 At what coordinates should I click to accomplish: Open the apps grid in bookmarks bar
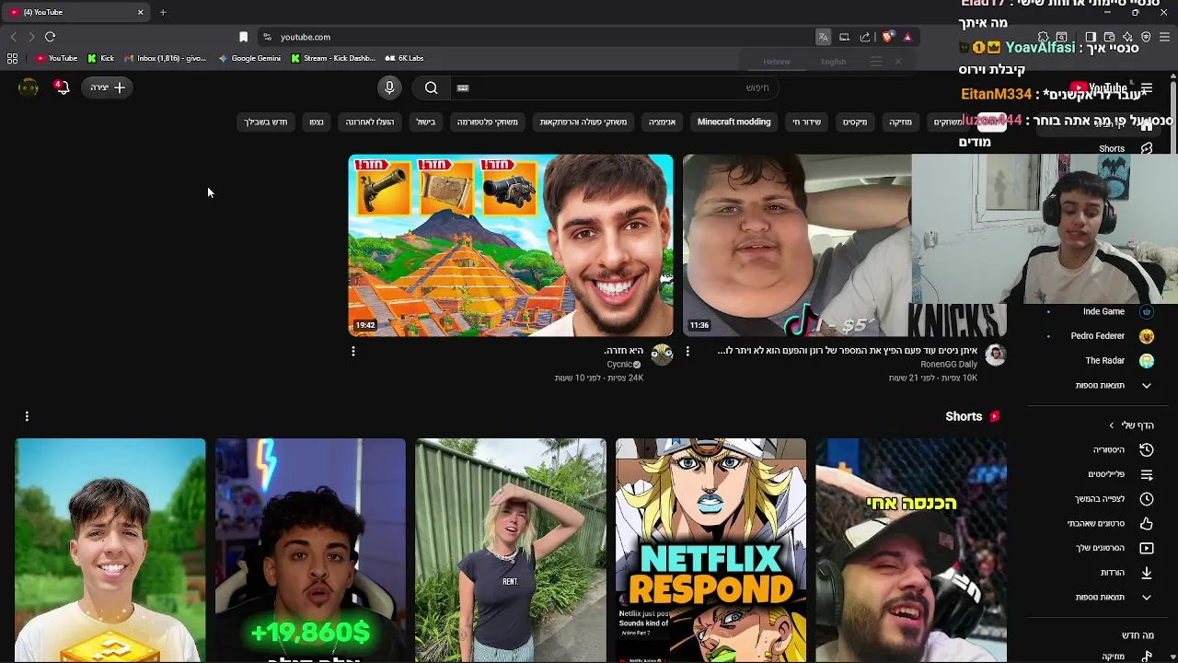12,58
